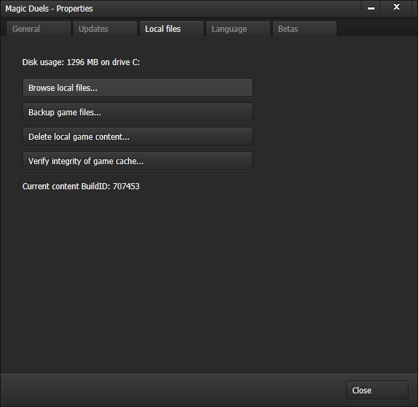Click the Disk usage 1296 MB text
Image resolution: width=418 pixels, height=407 pixels.
pos(81,62)
